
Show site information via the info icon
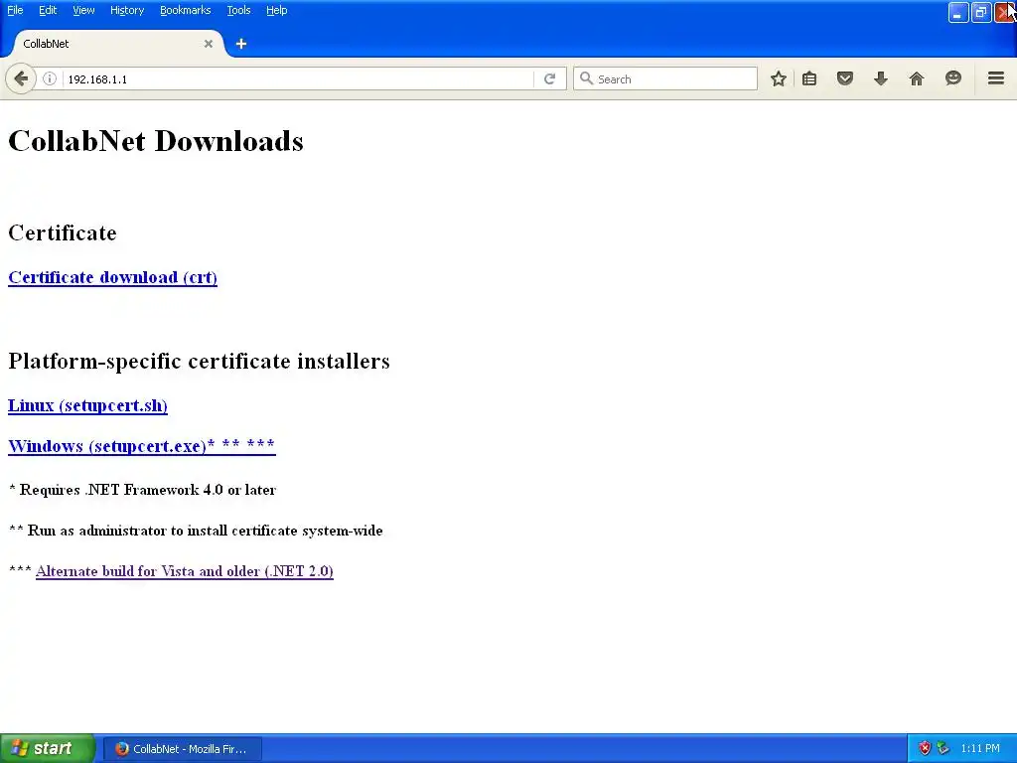(50, 78)
